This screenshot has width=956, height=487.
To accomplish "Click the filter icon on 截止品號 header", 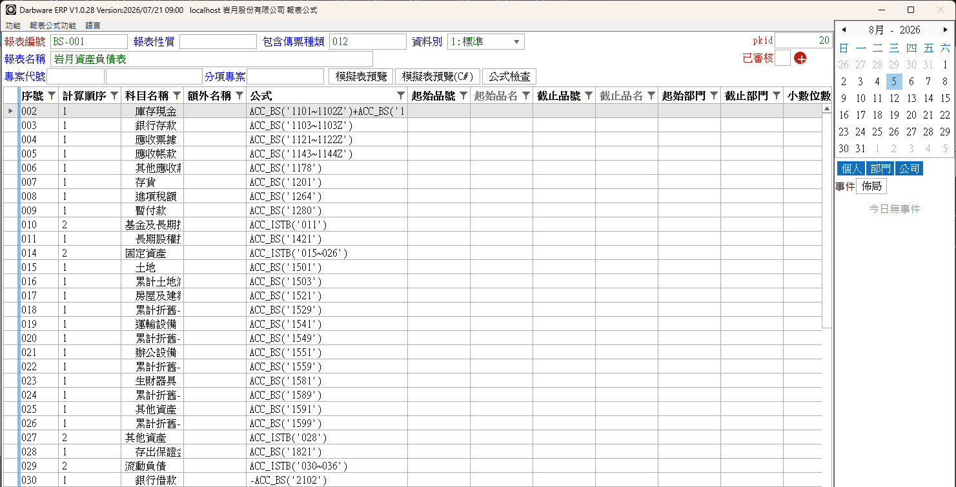I will 589,96.
